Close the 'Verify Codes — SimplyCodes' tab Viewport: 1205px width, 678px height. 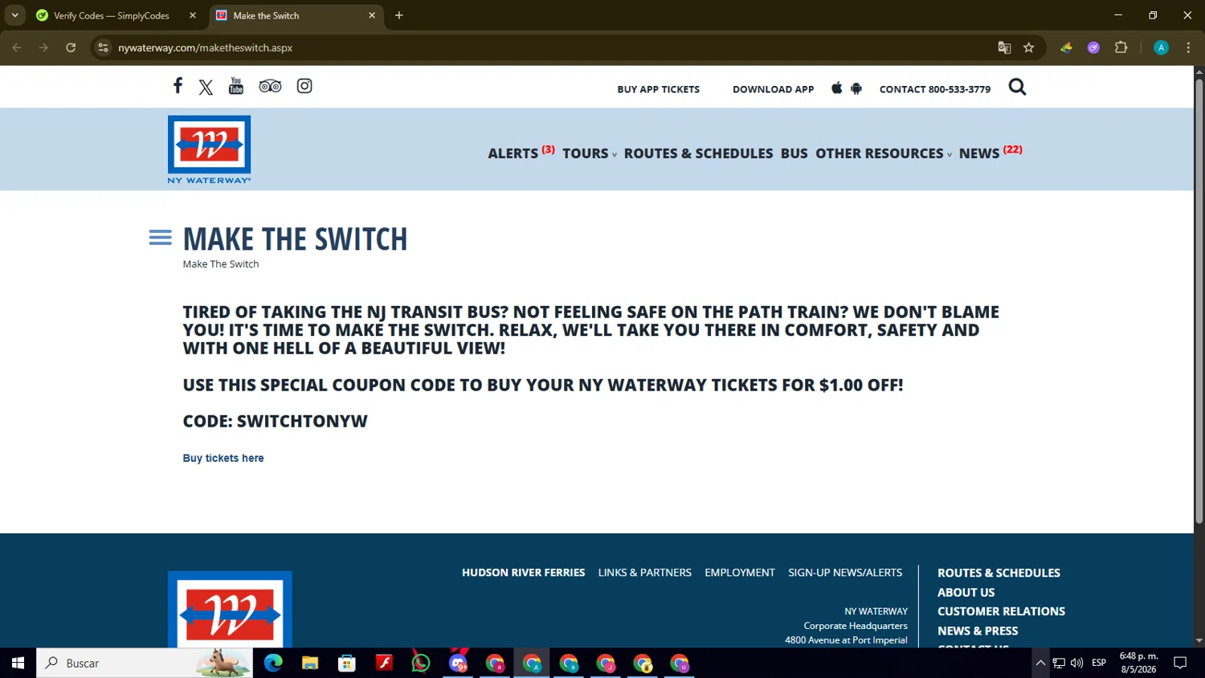pyautogui.click(x=193, y=15)
